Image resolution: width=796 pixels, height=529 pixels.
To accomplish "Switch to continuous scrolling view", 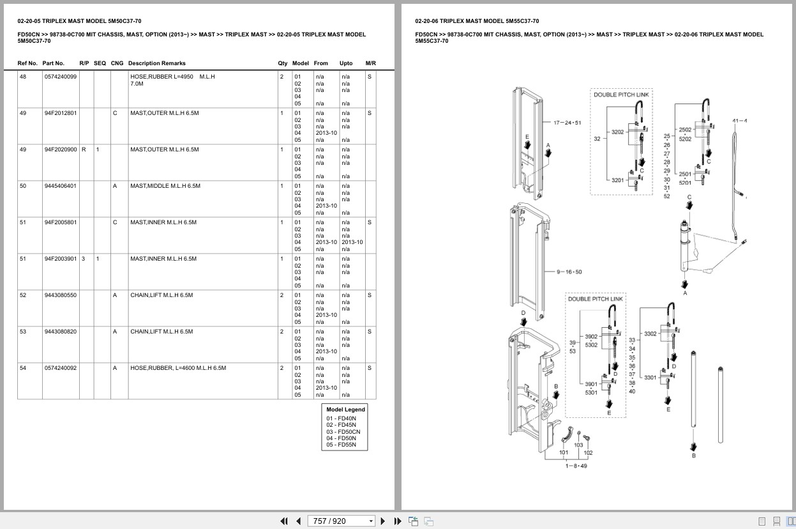I will [777, 521].
